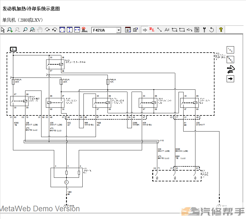Click the J118 splice label
246x219 pixels.
161,141
